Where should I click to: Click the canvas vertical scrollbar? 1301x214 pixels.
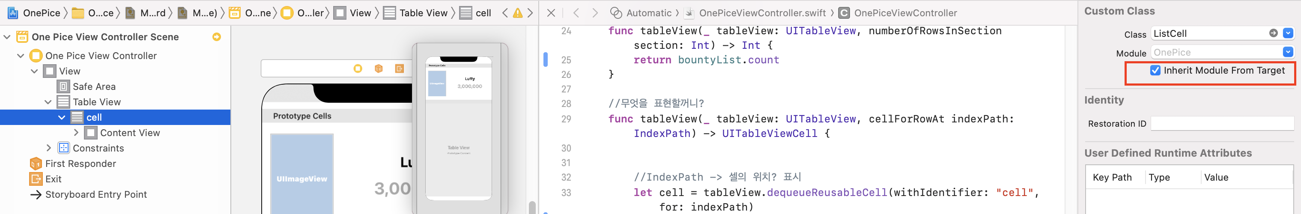(x=532, y=208)
